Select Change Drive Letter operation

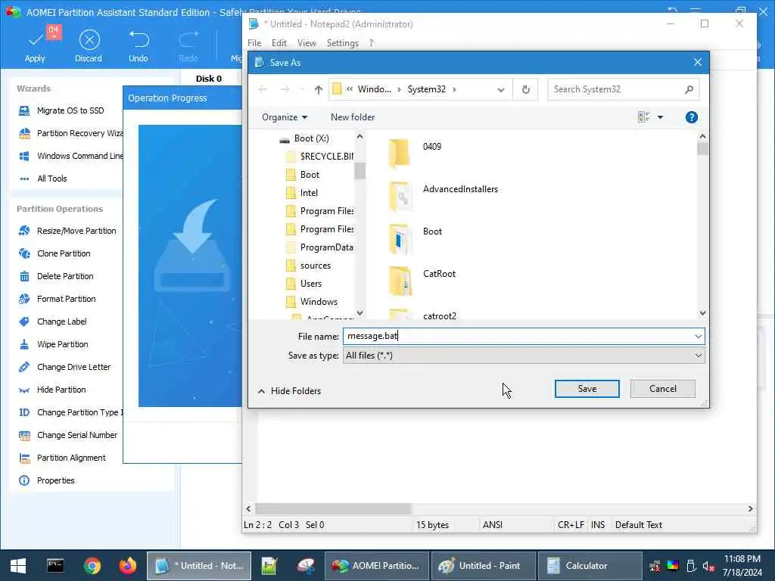(64, 367)
